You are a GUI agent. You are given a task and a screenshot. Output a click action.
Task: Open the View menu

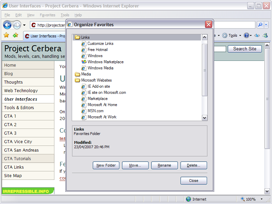[31, 15]
